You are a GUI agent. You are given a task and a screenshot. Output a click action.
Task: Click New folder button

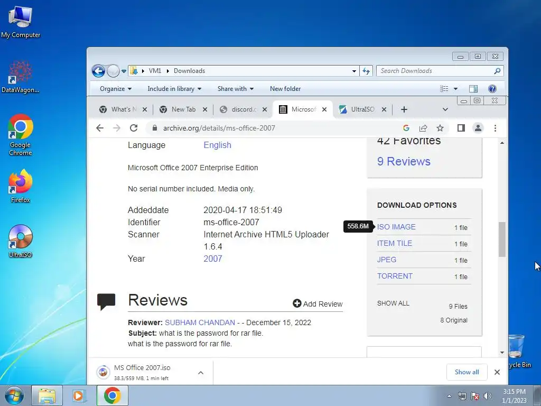[285, 89]
